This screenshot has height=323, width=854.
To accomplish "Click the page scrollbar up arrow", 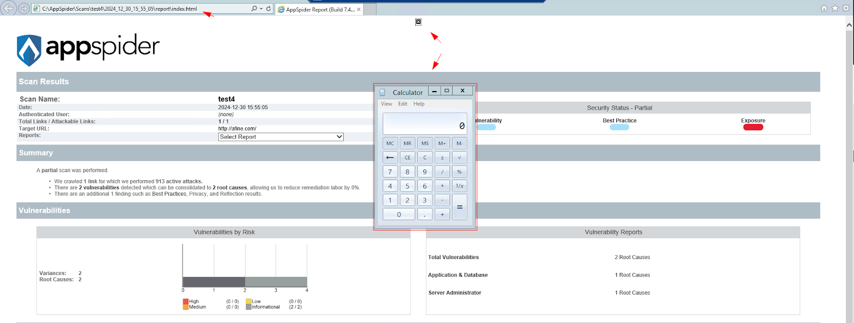I will pos(849,25).
